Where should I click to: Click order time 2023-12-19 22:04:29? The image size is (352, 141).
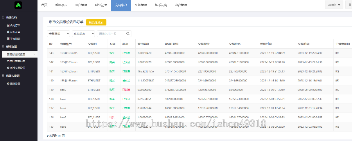point(272,53)
